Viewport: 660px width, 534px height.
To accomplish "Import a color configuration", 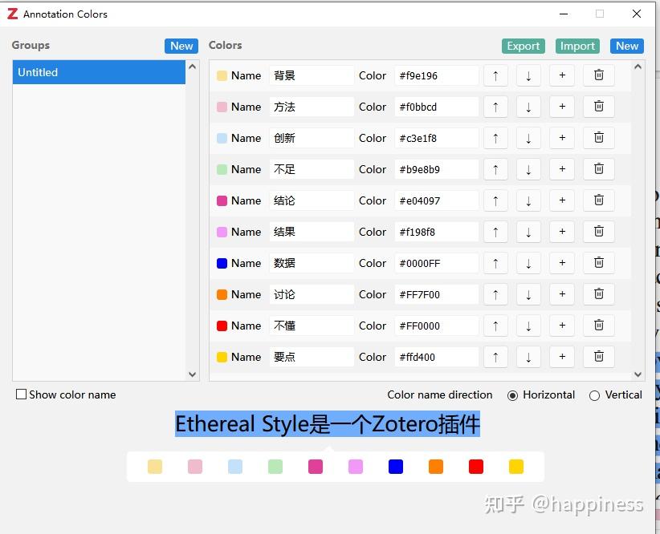I will [576, 46].
